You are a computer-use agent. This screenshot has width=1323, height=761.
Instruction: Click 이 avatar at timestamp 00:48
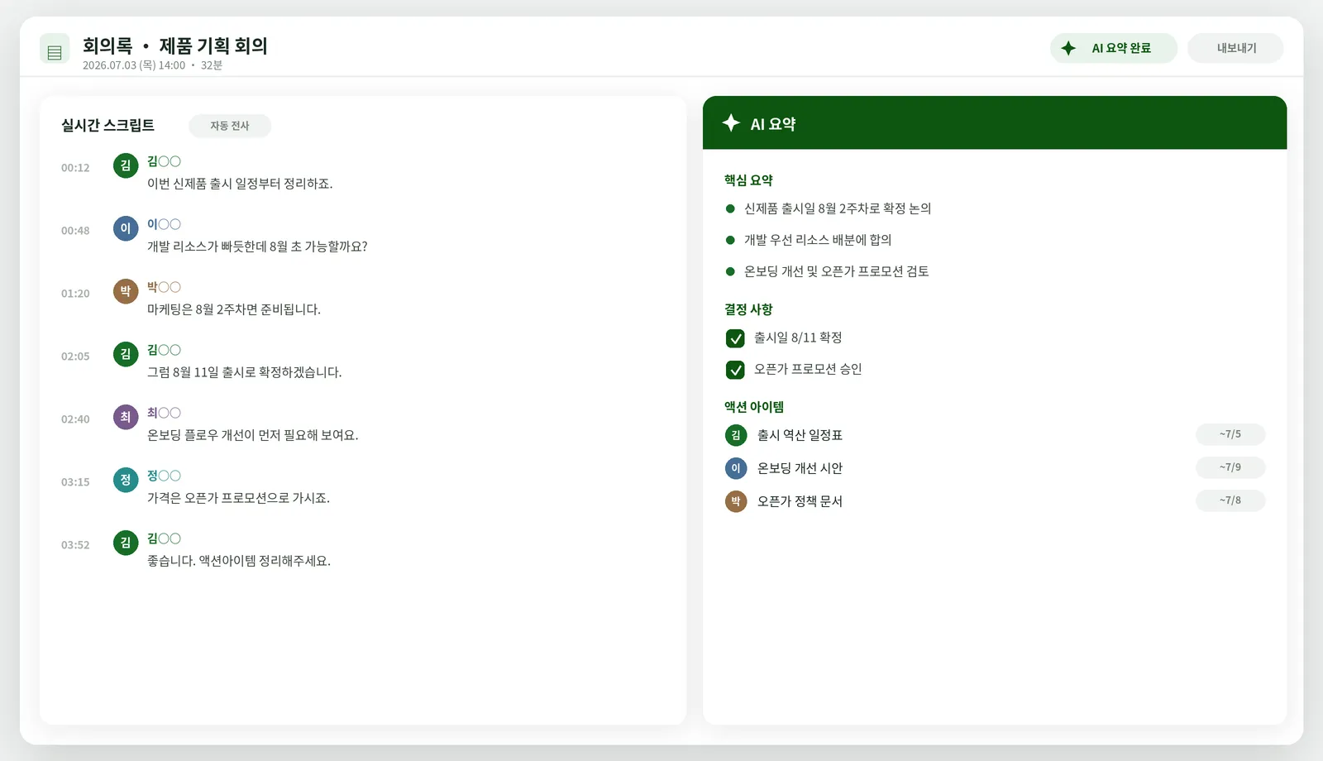click(126, 228)
